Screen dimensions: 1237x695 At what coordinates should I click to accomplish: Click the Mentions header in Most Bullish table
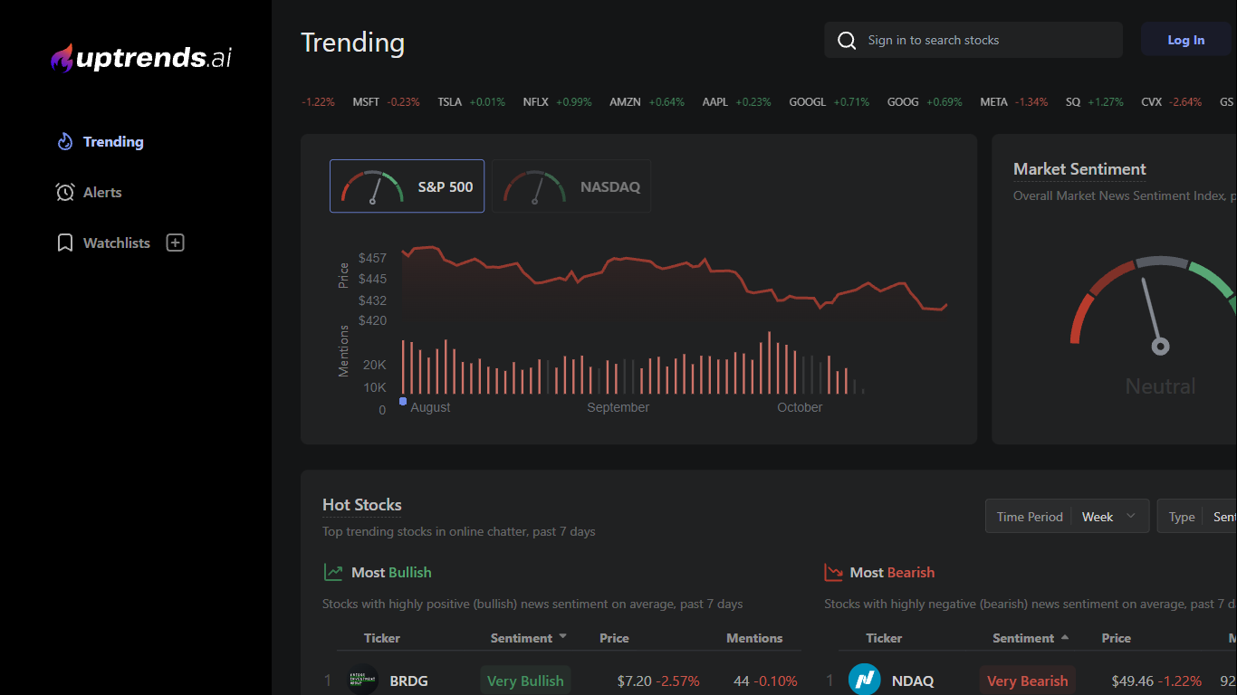(x=754, y=638)
